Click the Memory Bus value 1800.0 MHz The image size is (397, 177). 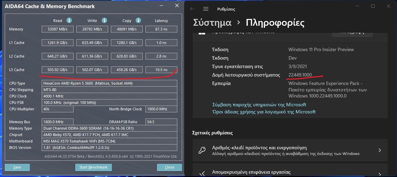click(x=58, y=122)
